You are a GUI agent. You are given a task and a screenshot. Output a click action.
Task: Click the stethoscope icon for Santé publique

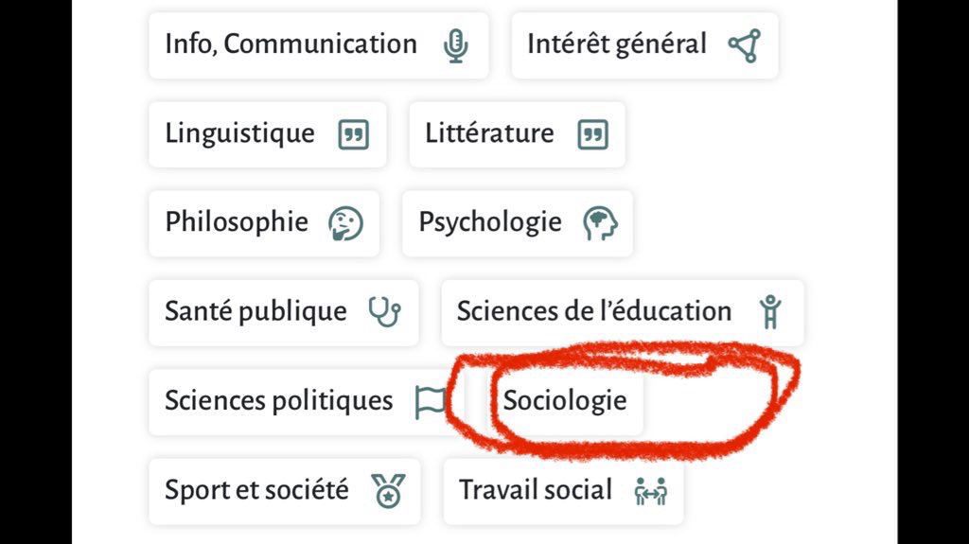(x=384, y=311)
